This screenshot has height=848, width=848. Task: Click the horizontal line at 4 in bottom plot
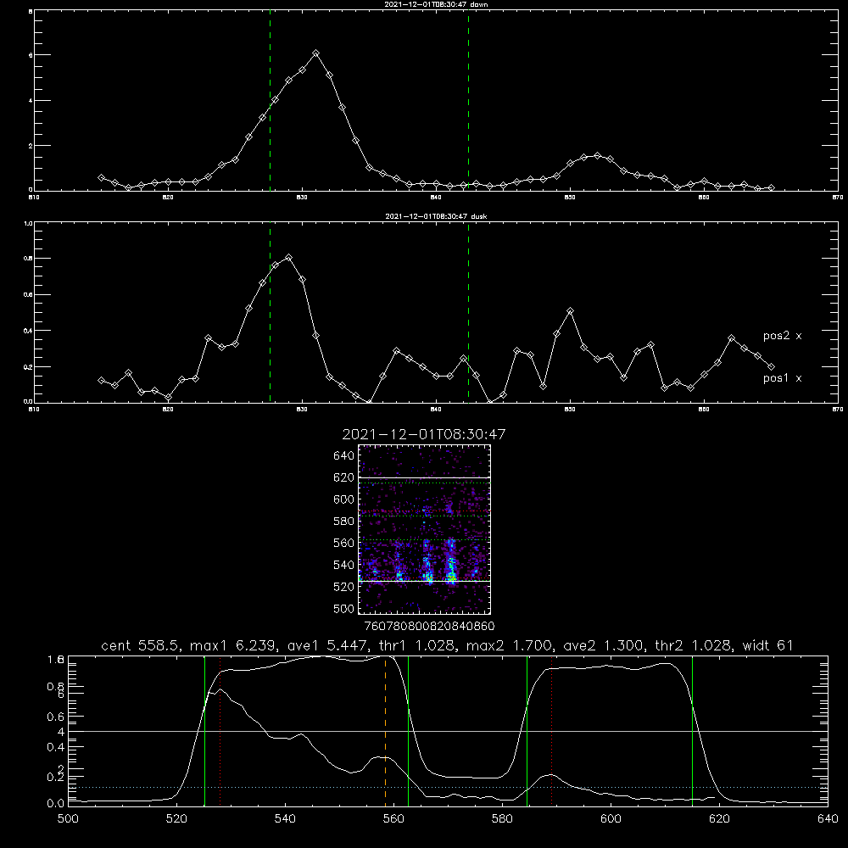point(448,731)
